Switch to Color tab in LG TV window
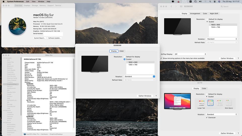Screen dimensions: 242x136 point(204,88)
